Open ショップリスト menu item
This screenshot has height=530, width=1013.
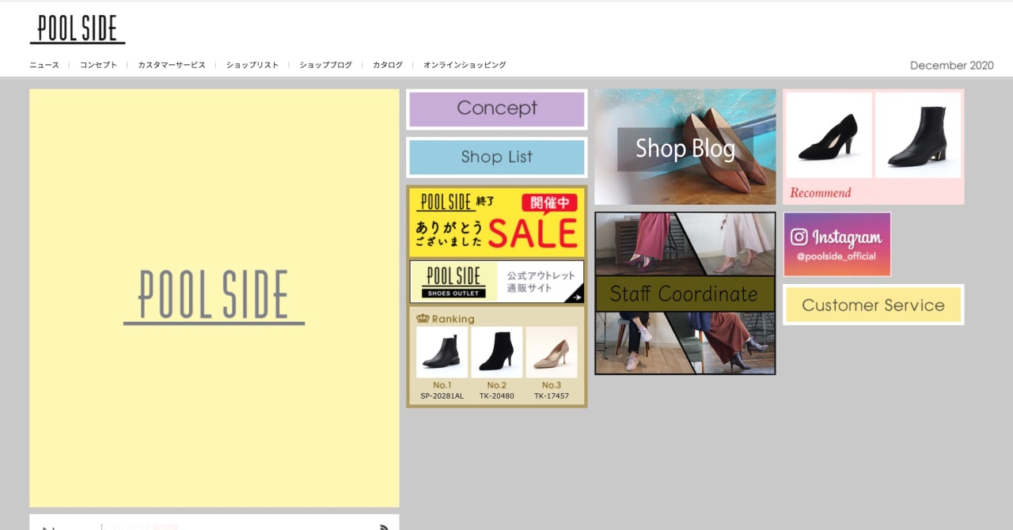[x=252, y=65]
